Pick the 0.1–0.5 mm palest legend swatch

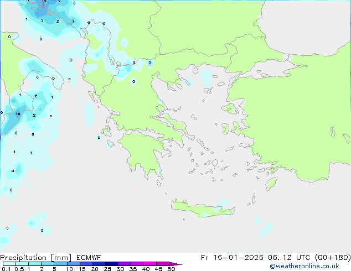click(9, 264)
